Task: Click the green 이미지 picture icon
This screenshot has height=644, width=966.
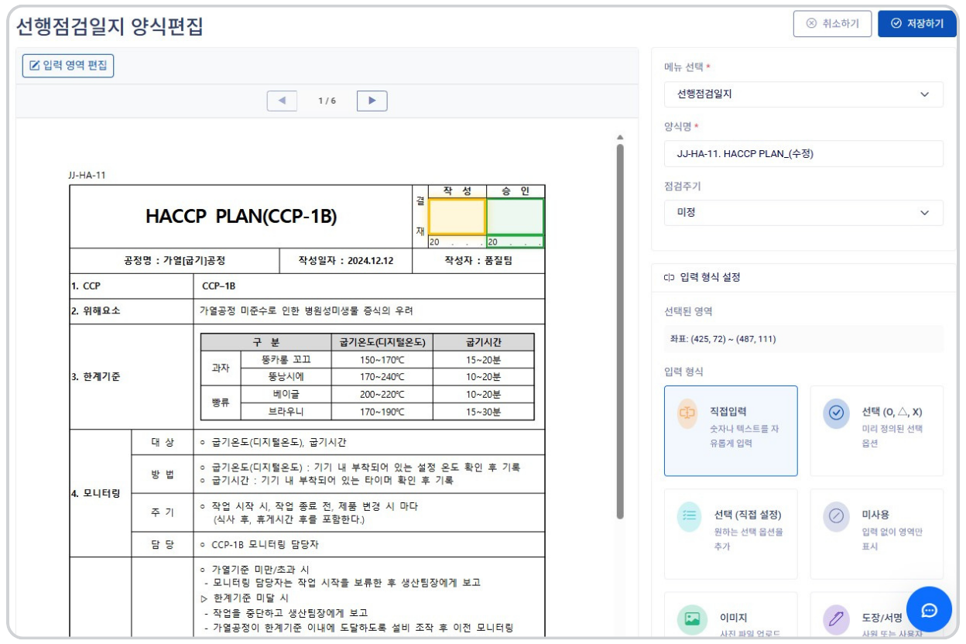Action: (x=692, y=619)
